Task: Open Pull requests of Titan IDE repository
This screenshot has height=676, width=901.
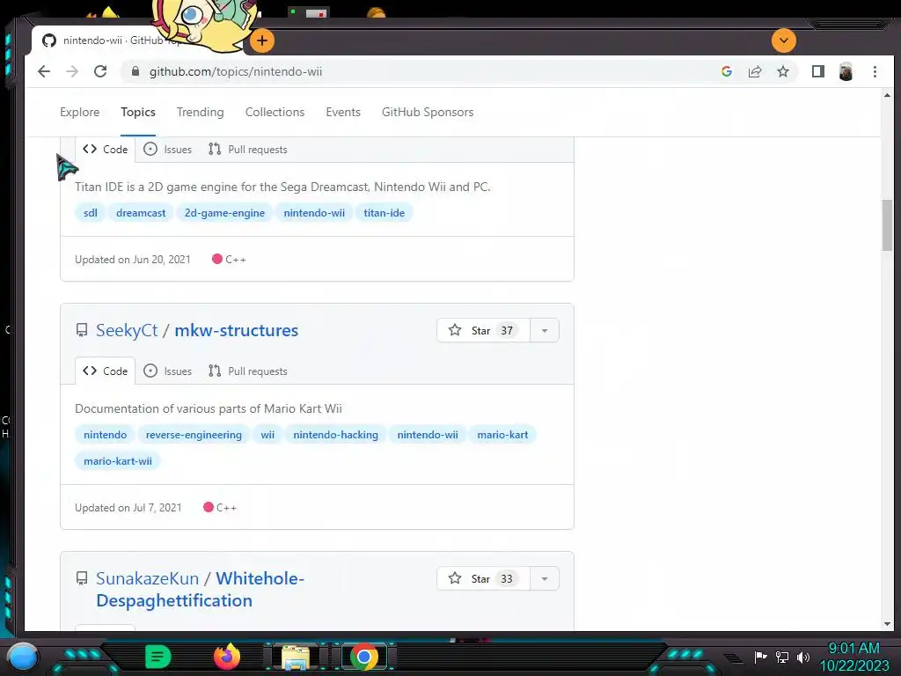Action: [x=247, y=150]
